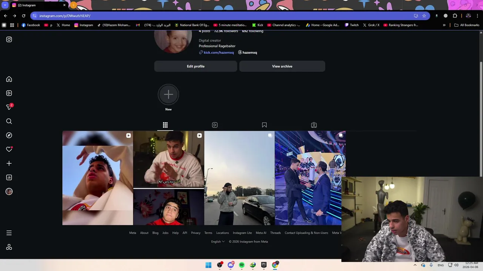483x271 pixels.
Task: Click the View archive button
Action: [282, 66]
